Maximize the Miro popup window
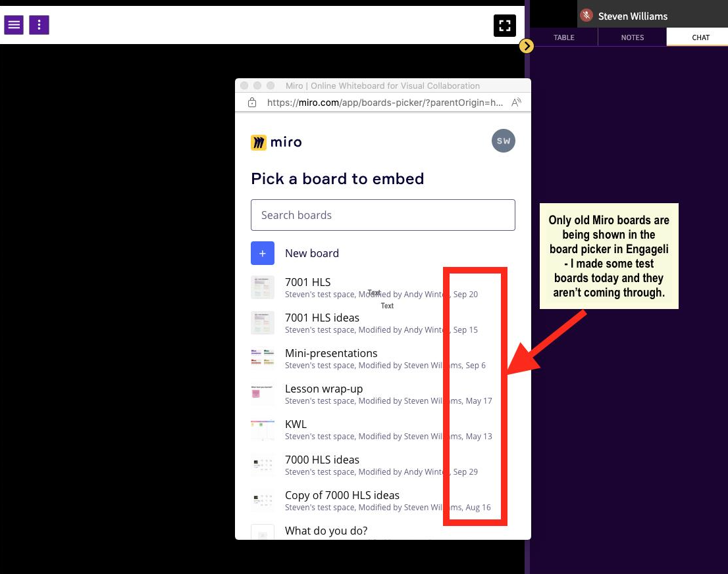This screenshot has width=728, height=574. (x=271, y=85)
